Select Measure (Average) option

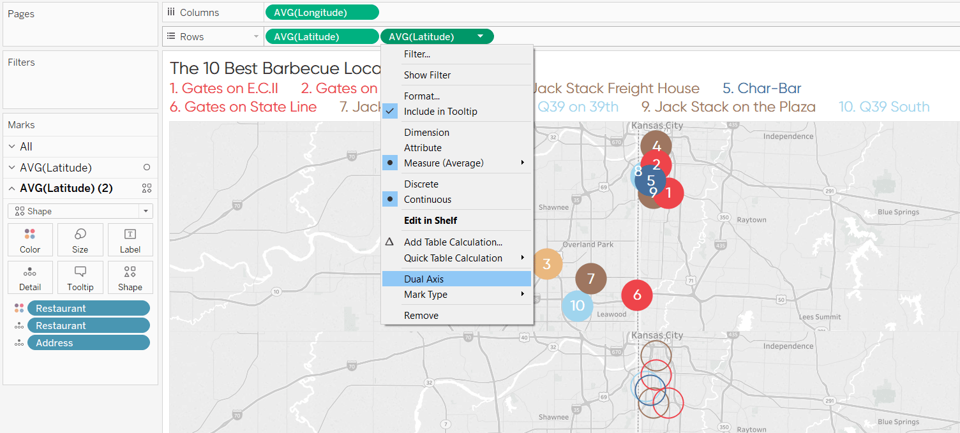tap(457, 163)
